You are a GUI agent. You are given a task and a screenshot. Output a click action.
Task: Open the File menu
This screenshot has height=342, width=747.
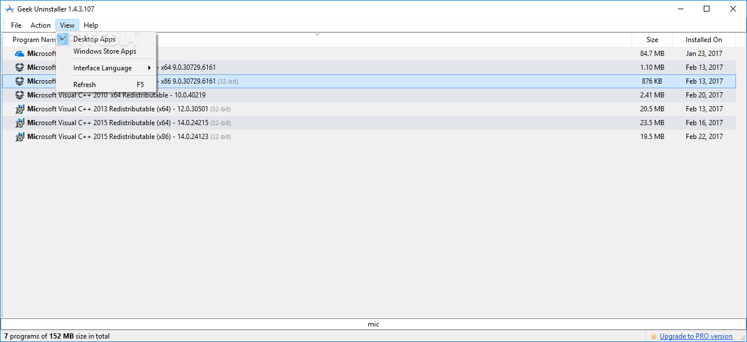point(16,25)
